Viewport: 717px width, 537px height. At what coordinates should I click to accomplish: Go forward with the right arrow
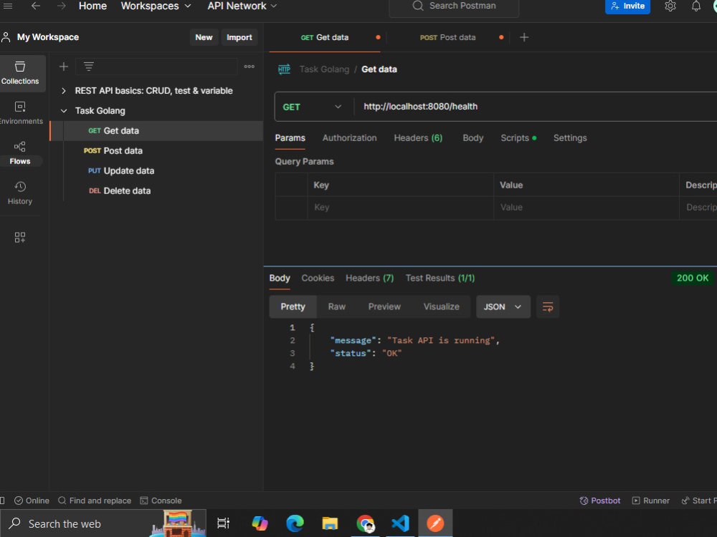point(61,6)
